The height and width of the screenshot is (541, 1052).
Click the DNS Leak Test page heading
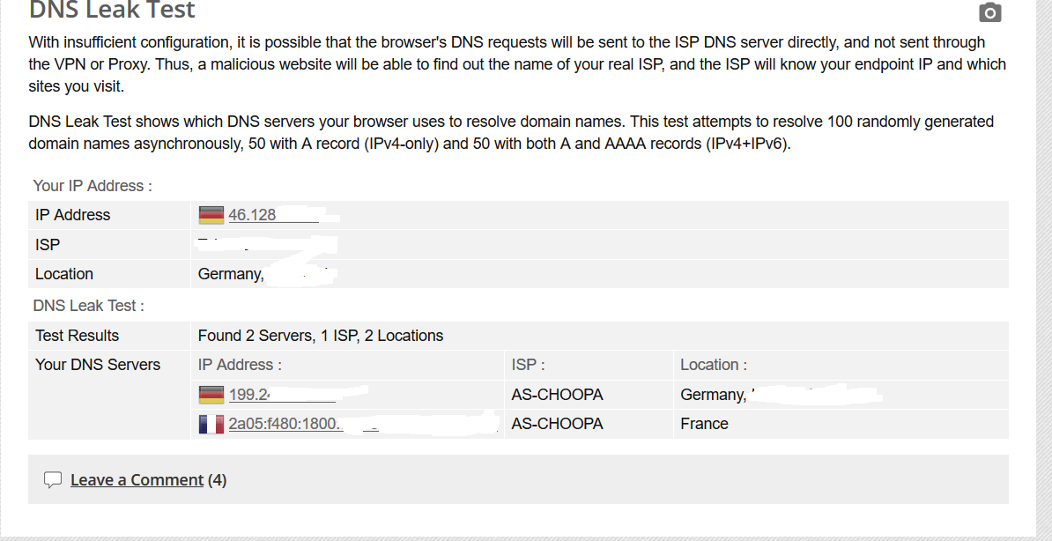coord(112,11)
